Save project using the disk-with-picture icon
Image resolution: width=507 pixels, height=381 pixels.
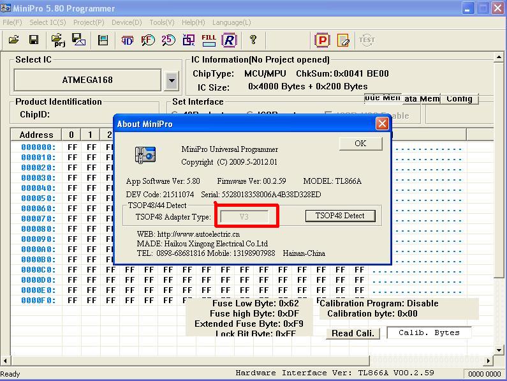pyautogui.click(x=78, y=40)
